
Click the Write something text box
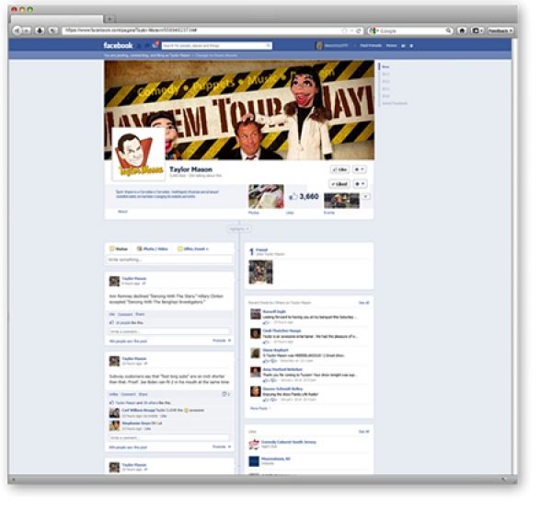click(x=169, y=260)
